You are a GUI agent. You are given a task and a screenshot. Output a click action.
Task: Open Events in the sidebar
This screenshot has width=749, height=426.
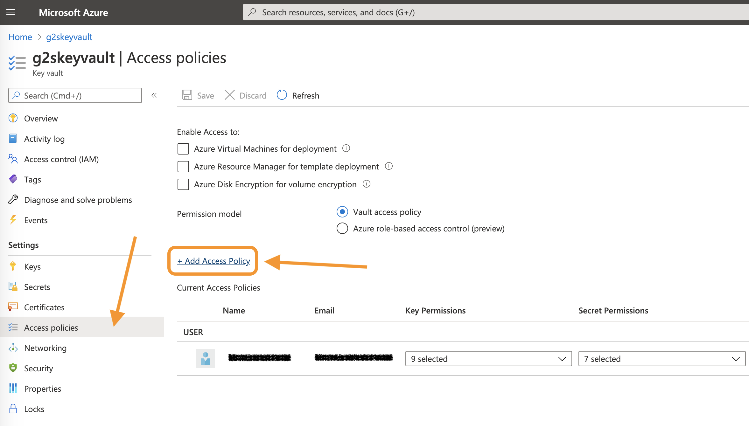tap(36, 220)
